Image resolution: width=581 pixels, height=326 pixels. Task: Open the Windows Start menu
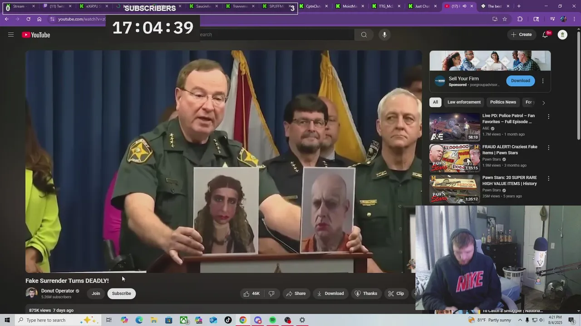point(7,320)
